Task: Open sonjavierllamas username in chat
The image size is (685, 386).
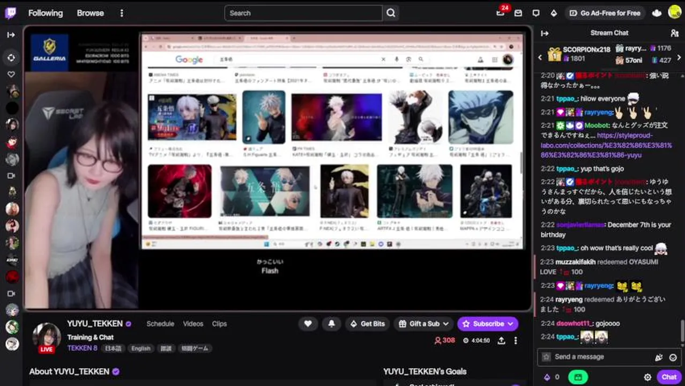Action: [580, 225]
